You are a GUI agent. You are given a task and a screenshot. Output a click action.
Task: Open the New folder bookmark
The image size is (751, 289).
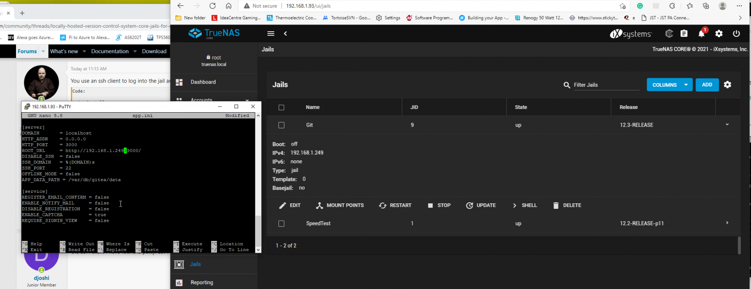[190, 18]
